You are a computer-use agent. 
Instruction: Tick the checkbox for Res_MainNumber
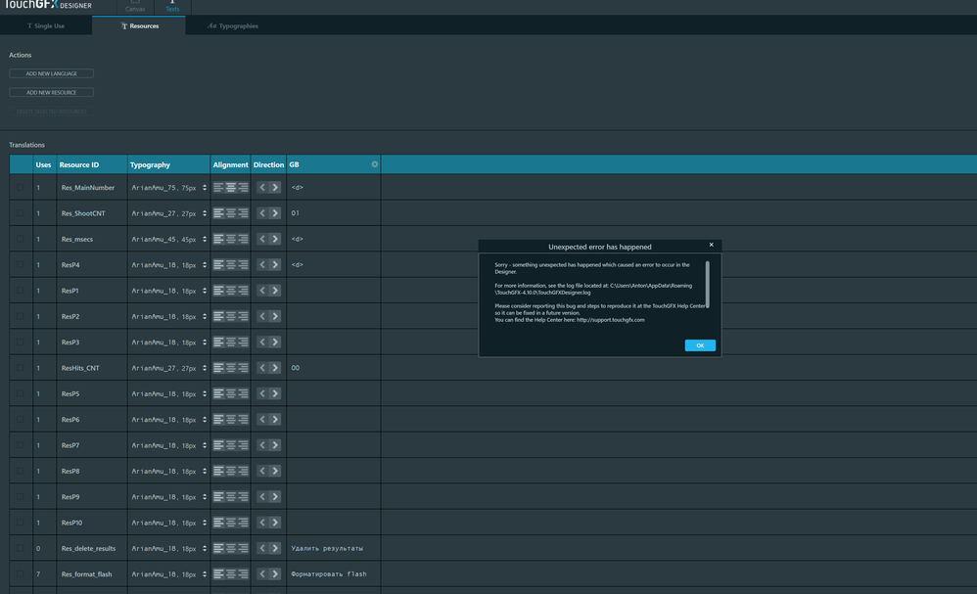(20, 188)
